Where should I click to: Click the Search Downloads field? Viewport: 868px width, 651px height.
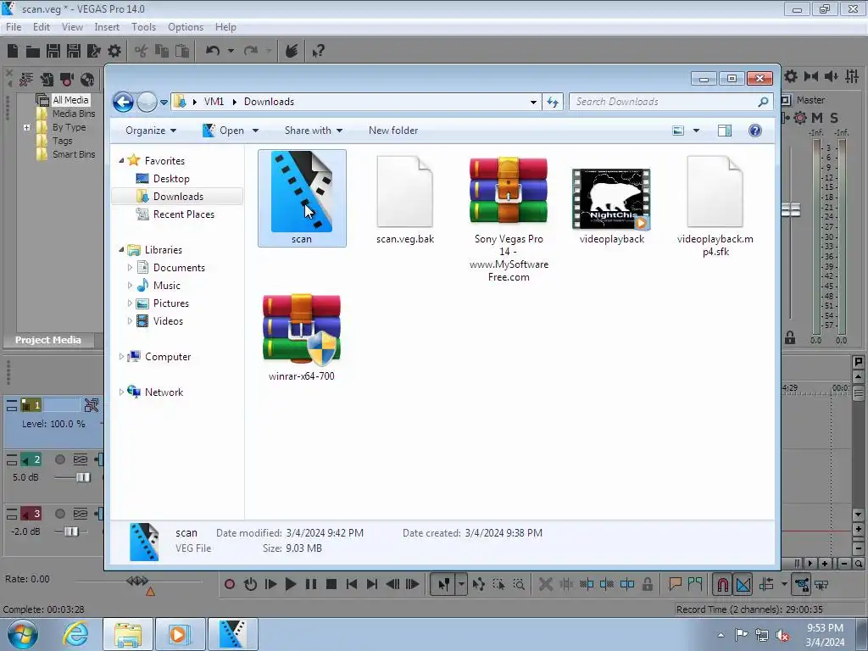[x=670, y=102]
